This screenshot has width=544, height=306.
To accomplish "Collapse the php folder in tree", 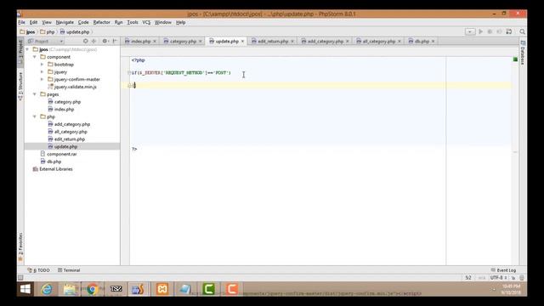I will (x=35, y=116).
